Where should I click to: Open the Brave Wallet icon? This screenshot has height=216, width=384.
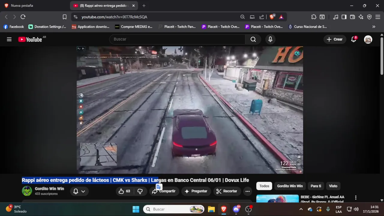point(352,17)
